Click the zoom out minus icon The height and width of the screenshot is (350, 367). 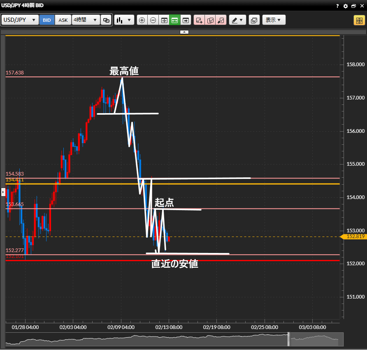[x=153, y=20]
